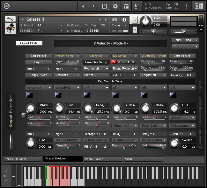Go to previous preset with left arrow

[x=83, y=6]
